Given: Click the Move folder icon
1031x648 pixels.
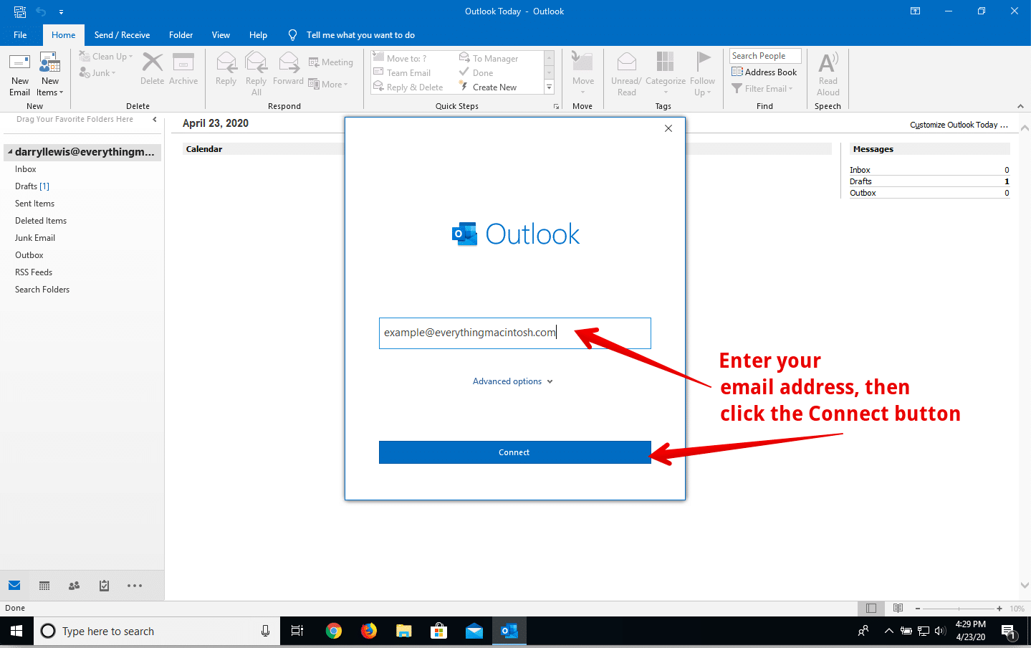Looking at the screenshot, I should coord(582,62).
